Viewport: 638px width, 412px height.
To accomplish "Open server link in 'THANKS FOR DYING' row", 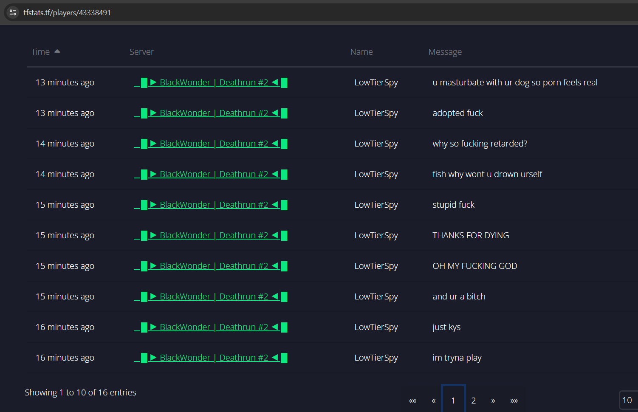I will (x=211, y=235).
